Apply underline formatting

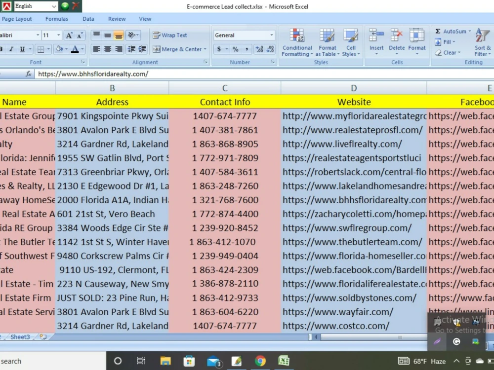pos(22,49)
